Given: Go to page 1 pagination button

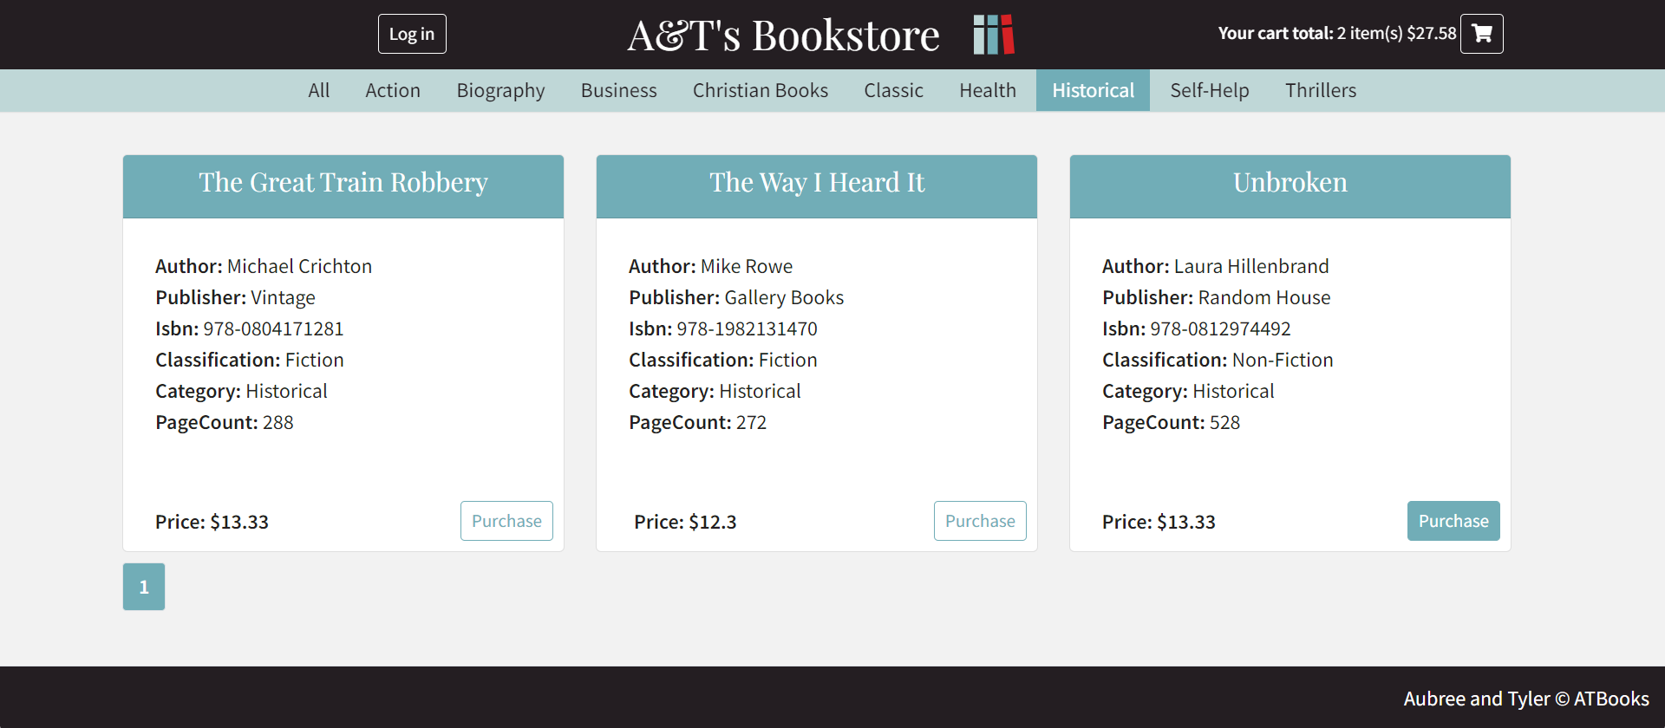Looking at the screenshot, I should [x=144, y=587].
